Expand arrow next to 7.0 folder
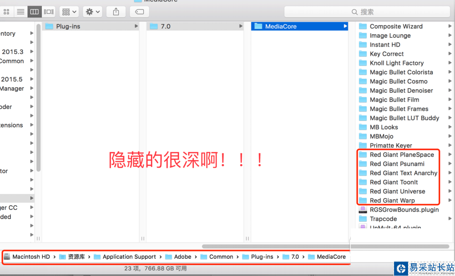 pos(241,26)
